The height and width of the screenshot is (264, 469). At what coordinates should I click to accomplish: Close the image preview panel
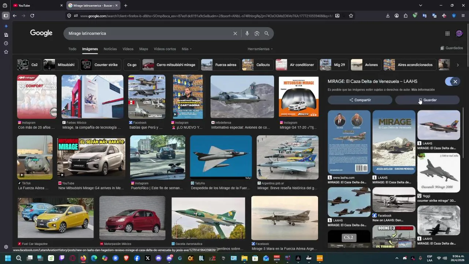click(x=455, y=81)
